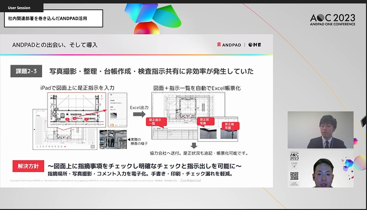The width and height of the screenshot is (367, 210).
Task: Click the ONE logo in slide header
Action: 255,44
